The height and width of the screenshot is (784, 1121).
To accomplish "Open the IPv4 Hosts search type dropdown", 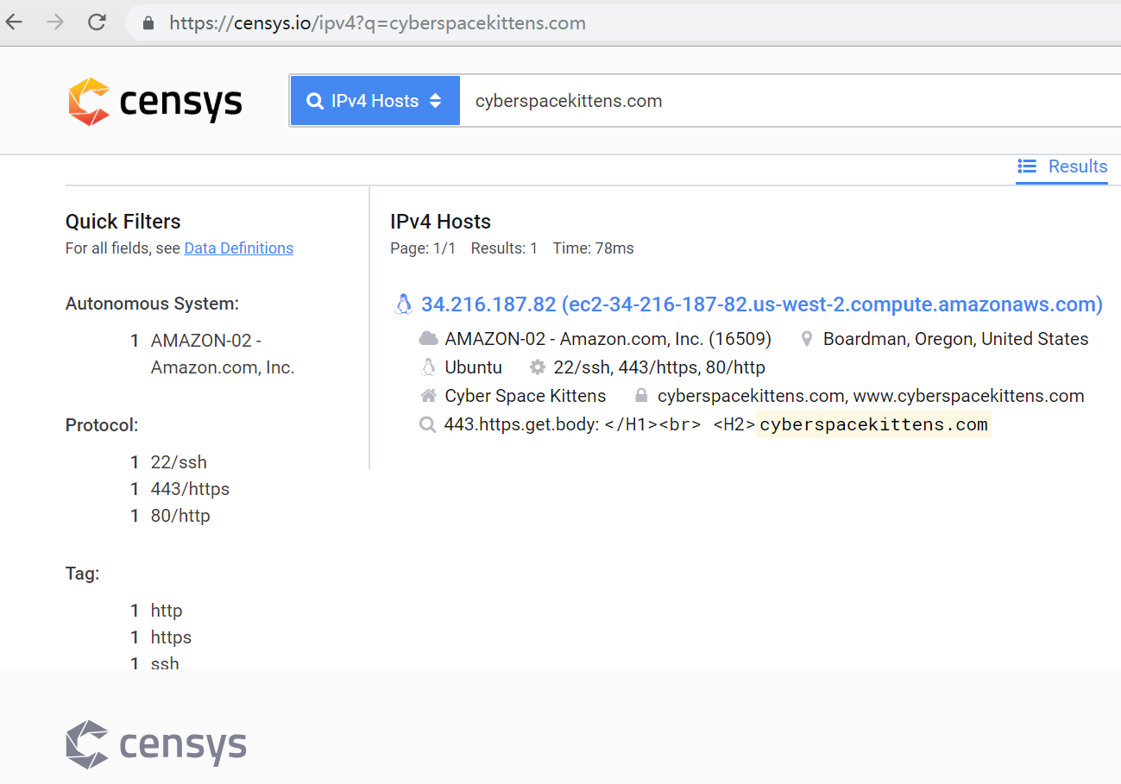I will [x=375, y=101].
